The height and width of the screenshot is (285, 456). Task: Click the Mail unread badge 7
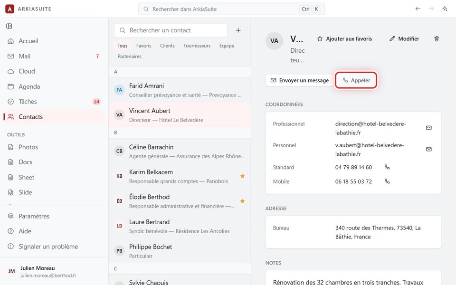click(97, 56)
